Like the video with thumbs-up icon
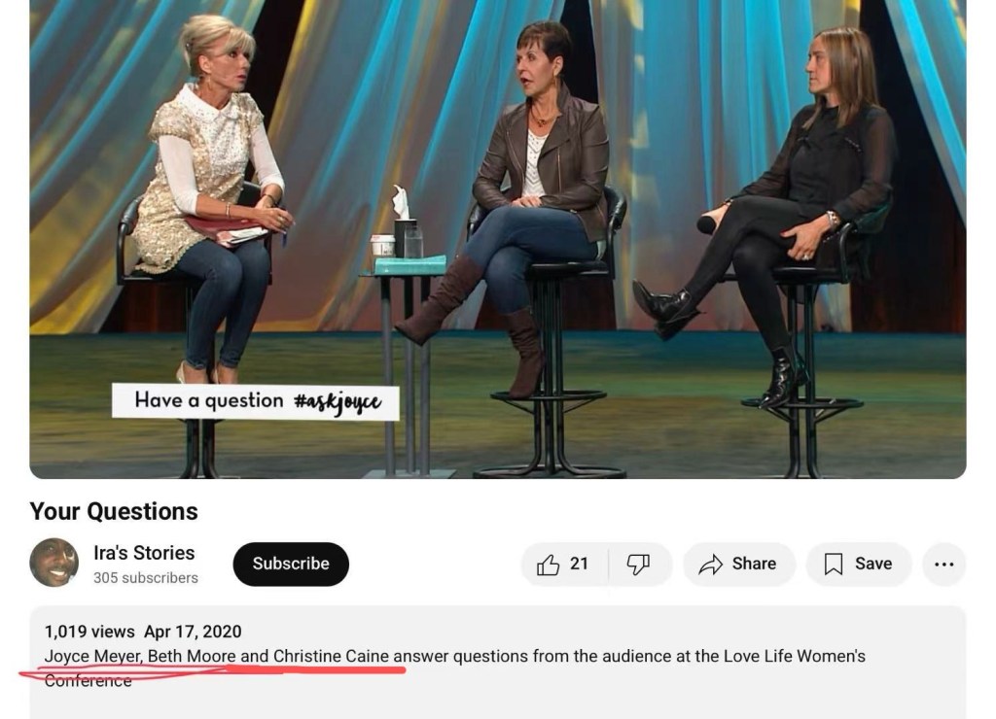The height and width of the screenshot is (719, 996). pyautogui.click(x=549, y=565)
